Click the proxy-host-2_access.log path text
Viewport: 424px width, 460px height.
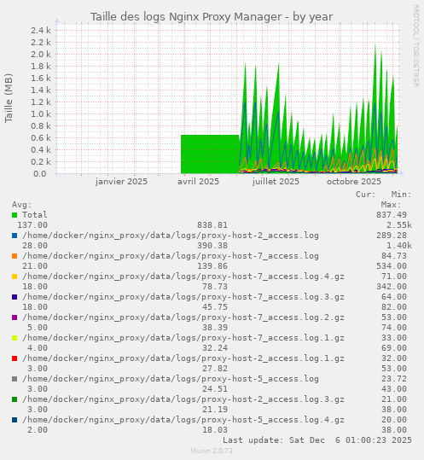(171, 236)
